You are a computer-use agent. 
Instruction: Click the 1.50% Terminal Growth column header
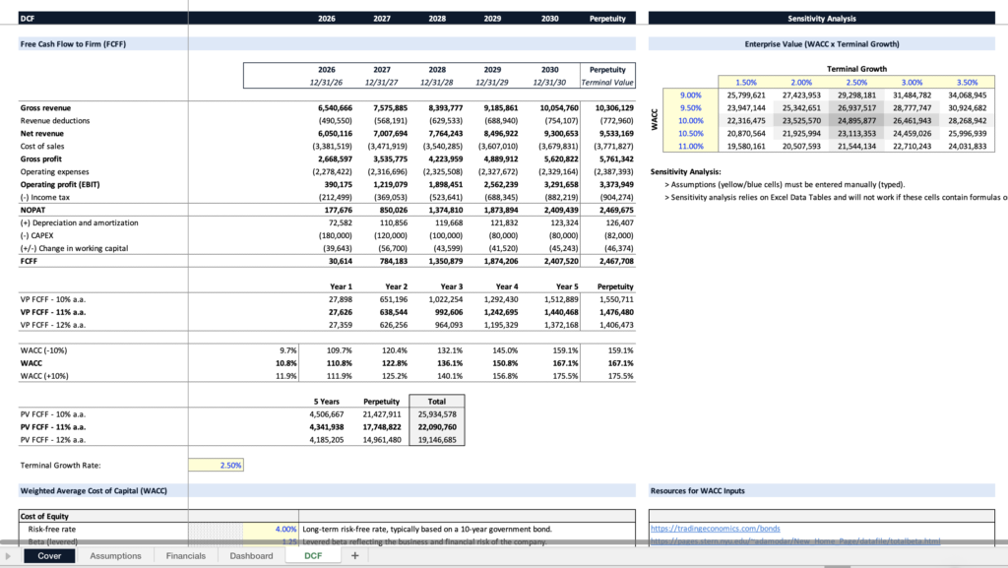[745, 82]
